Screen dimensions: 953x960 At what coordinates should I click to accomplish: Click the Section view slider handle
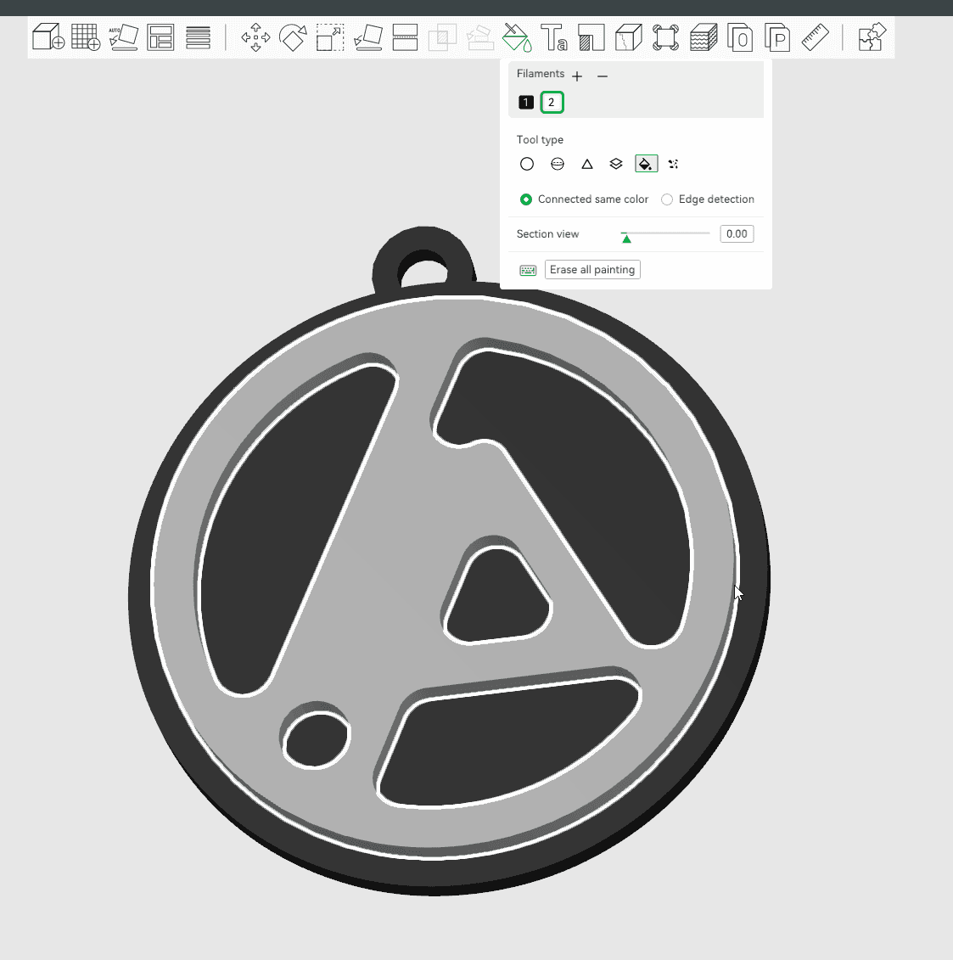click(x=626, y=239)
